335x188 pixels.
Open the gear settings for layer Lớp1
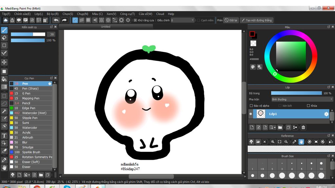click(326, 114)
